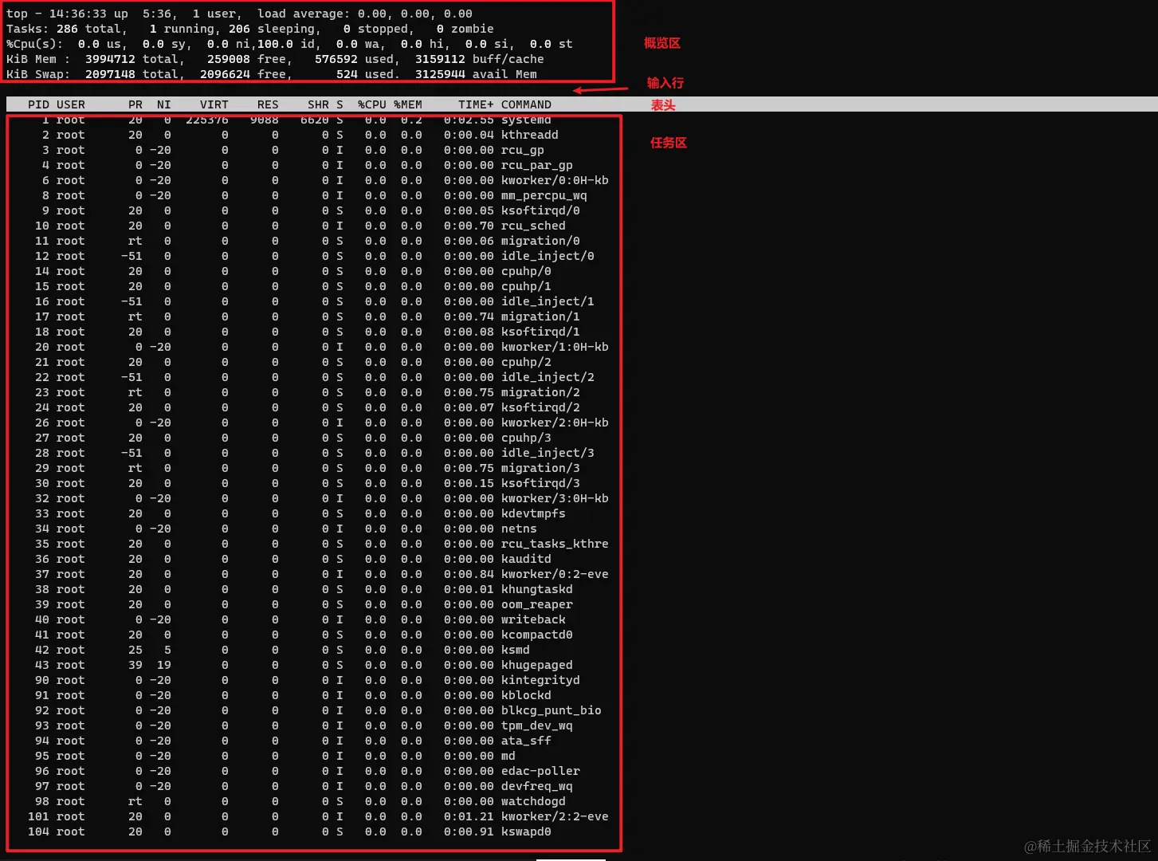Click the 'load average' text

[x=303, y=14]
